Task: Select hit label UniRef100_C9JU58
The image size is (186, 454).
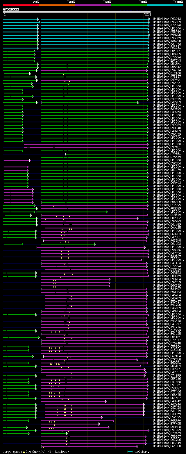Action: (167, 244)
